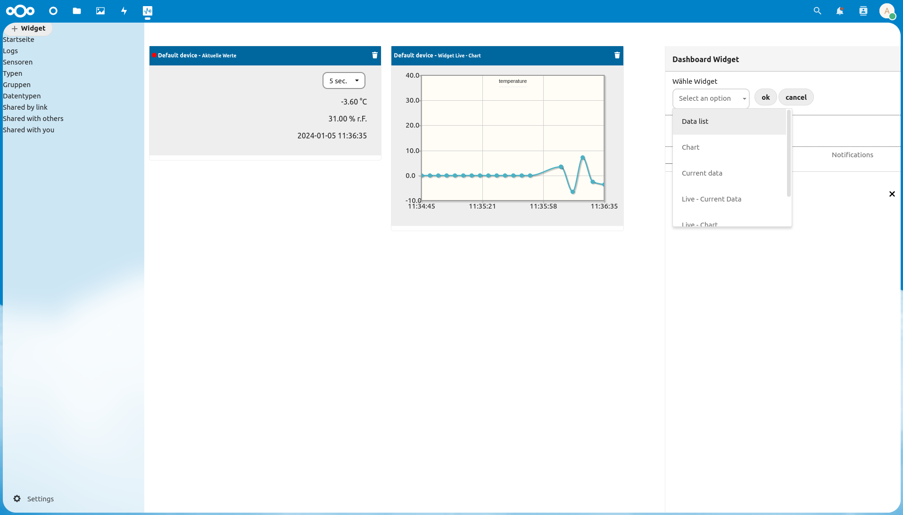Open Shared with you
Viewport: 903px width, 515px height.
coord(28,130)
